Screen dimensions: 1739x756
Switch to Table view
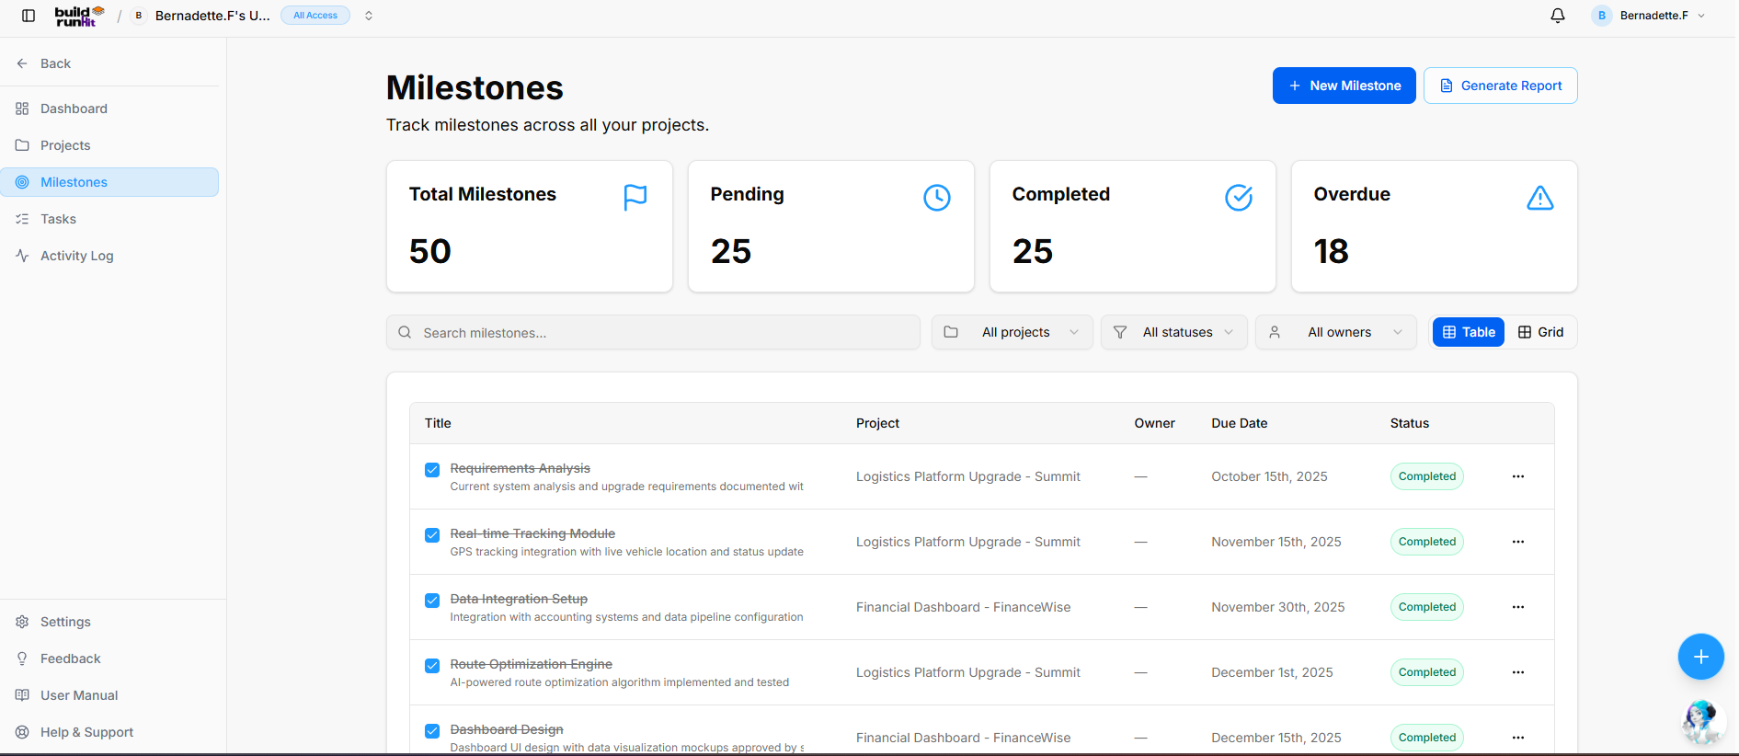tap(1469, 332)
